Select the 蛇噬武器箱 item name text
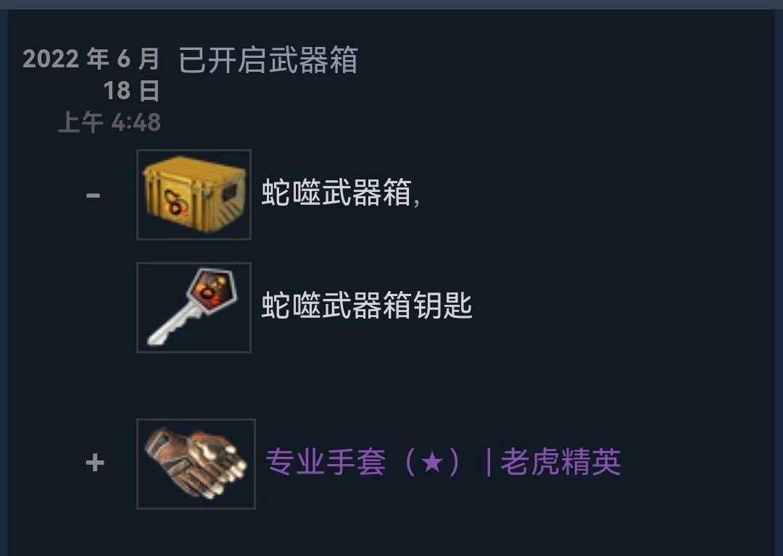783x556 pixels. click(x=336, y=193)
